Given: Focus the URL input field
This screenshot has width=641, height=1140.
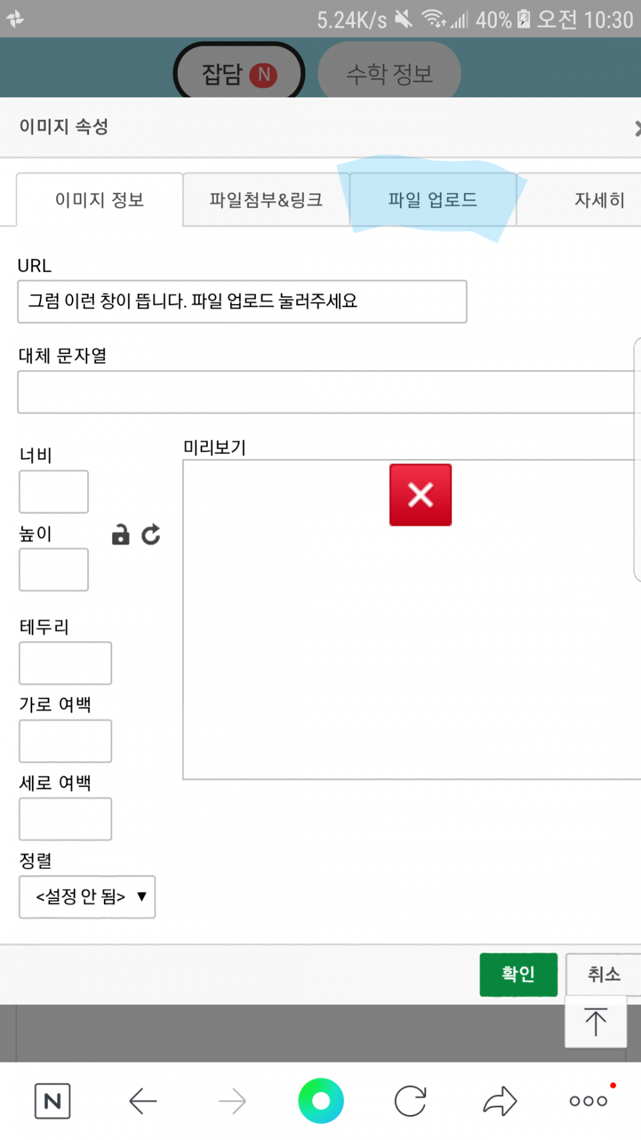Looking at the screenshot, I should click(242, 301).
